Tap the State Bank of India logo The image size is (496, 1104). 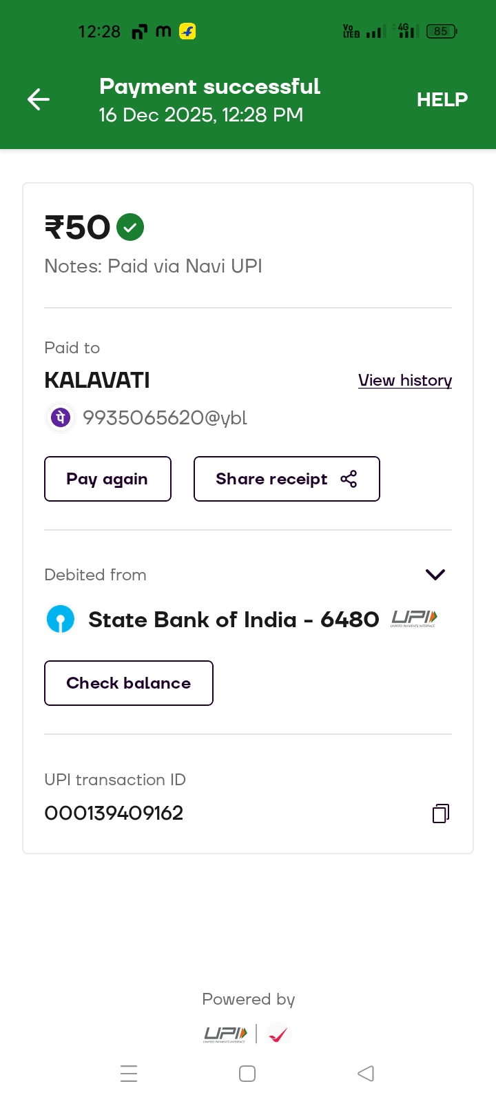[61, 619]
